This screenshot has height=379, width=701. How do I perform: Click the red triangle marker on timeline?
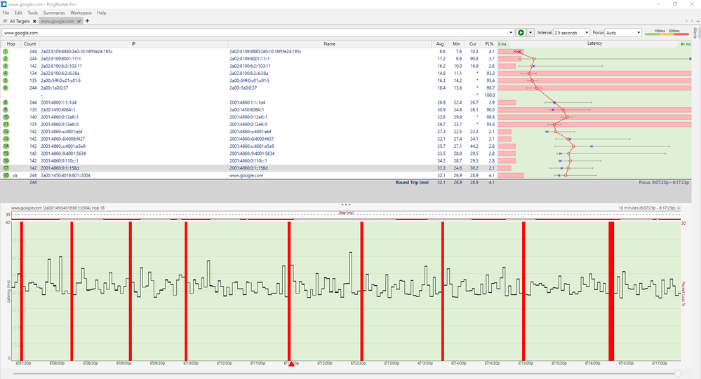tap(291, 364)
